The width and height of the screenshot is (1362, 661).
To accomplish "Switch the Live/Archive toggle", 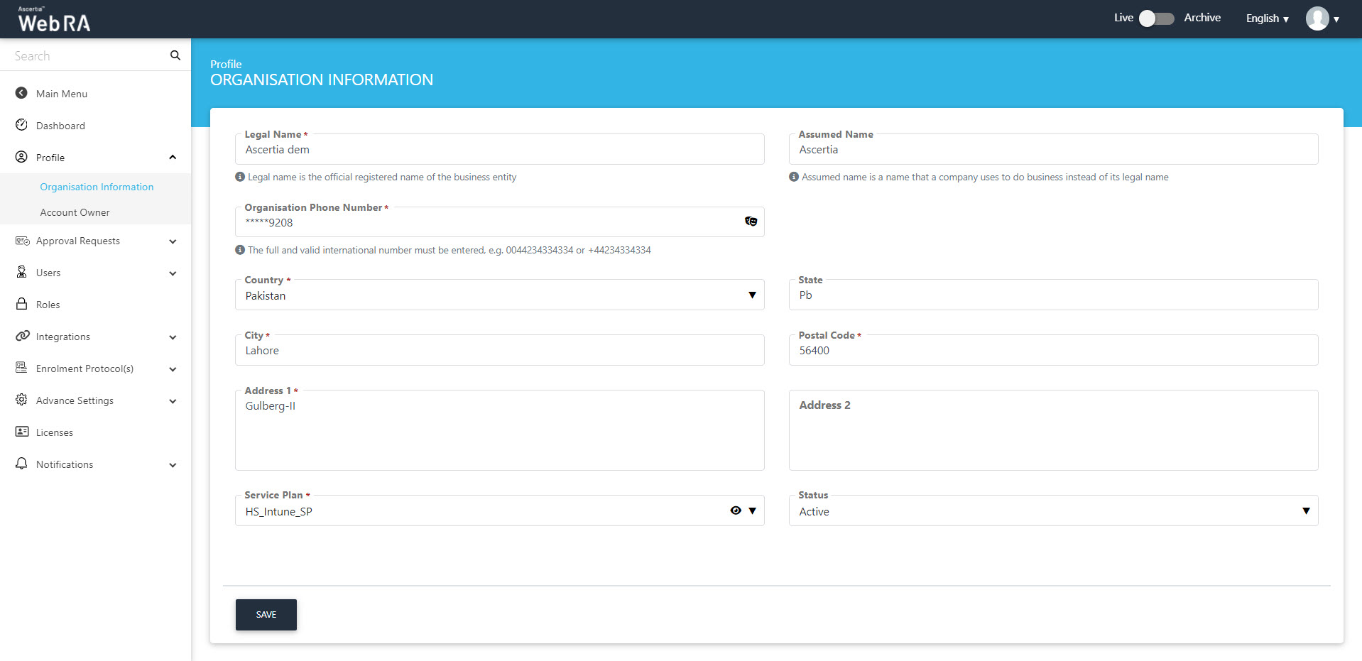I will coord(1156,18).
